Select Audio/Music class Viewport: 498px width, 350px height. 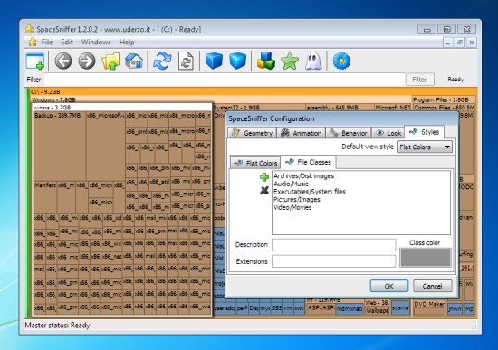tap(291, 184)
